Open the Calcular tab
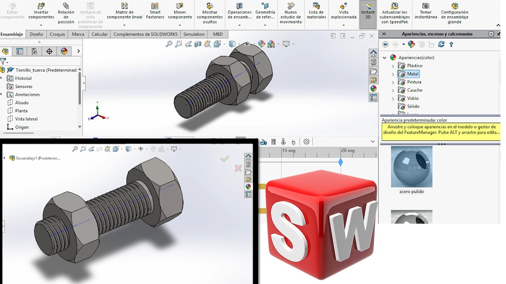Viewport: 506px width, 284px height. tap(100, 34)
